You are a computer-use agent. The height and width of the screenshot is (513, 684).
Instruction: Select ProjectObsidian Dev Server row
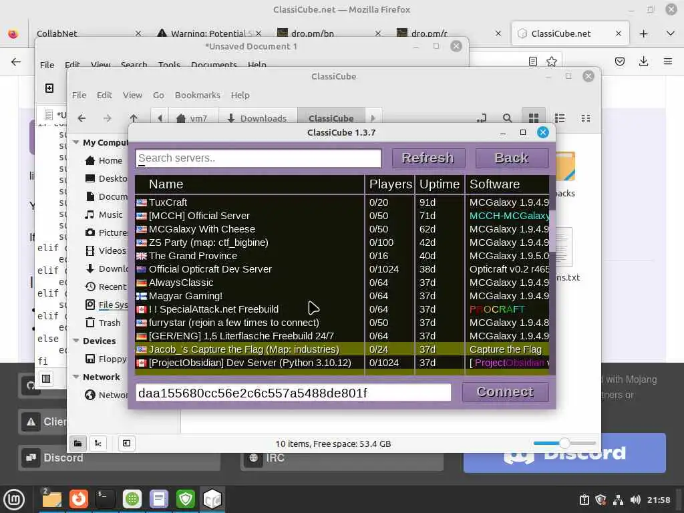tap(342, 363)
